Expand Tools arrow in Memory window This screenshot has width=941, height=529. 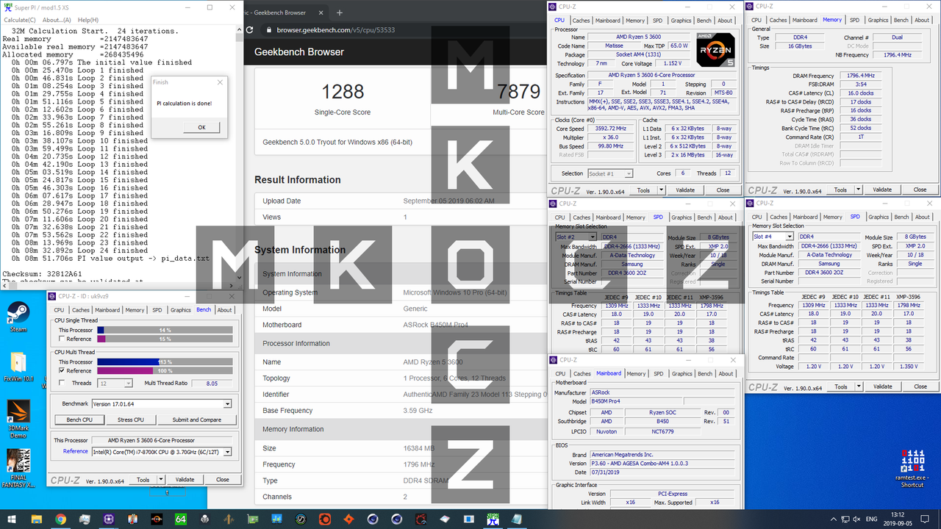858,190
